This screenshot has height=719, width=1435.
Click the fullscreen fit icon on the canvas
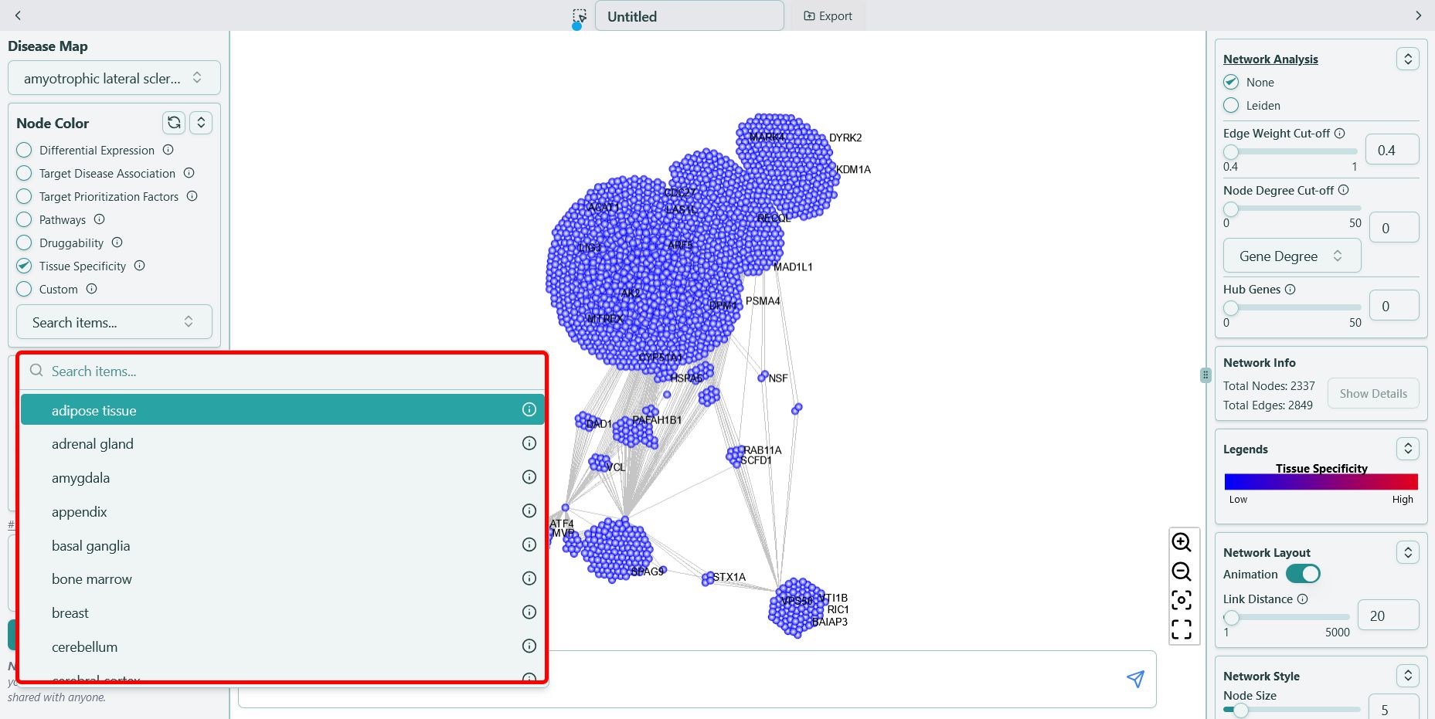pyautogui.click(x=1182, y=629)
